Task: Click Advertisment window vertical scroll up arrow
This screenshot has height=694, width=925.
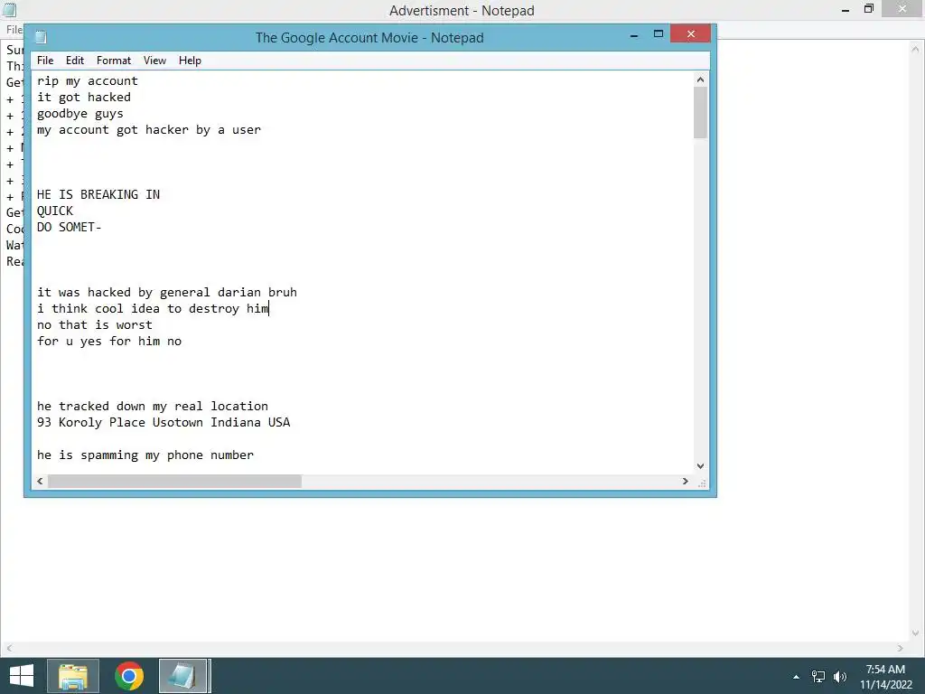Action: (x=915, y=50)
